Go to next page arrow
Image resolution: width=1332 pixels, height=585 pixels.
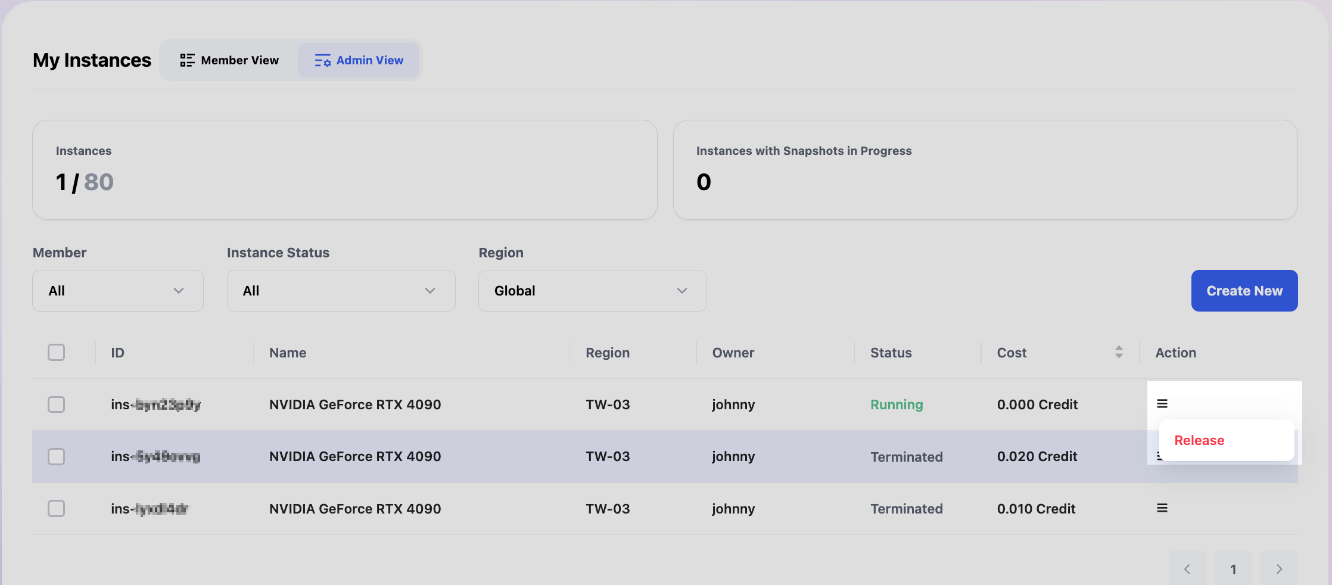1278,569
